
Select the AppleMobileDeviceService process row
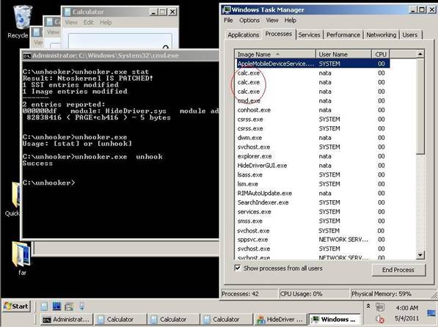pyautogui.click(x=313, y=64)
